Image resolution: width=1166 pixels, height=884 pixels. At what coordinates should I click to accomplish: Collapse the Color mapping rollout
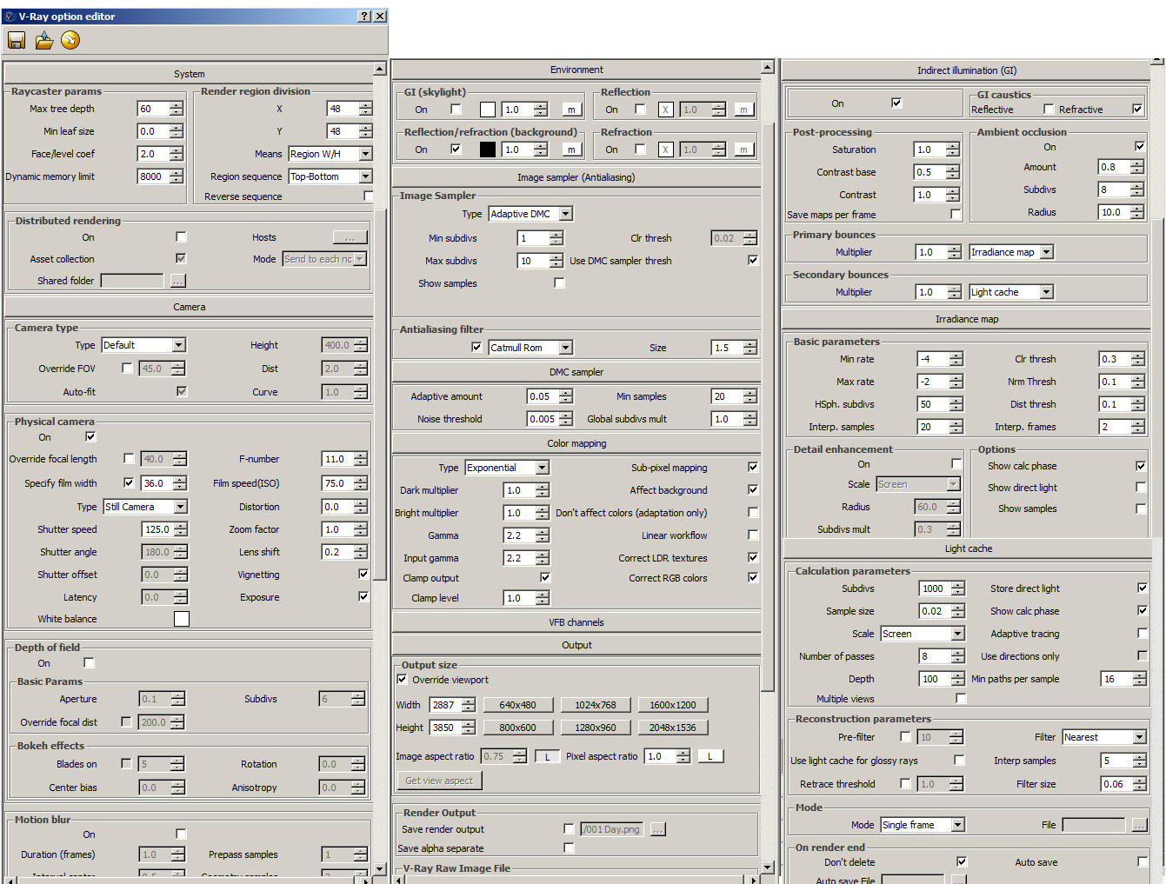coord(576,443)
